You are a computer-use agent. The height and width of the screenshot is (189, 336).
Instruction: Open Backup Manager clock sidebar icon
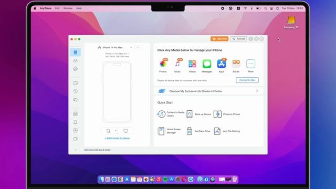76,91
